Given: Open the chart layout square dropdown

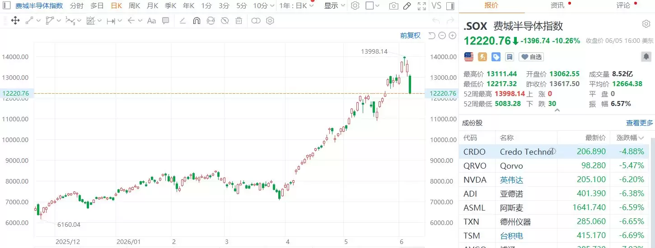Looking at the screenshot, I should coord(373,6).
